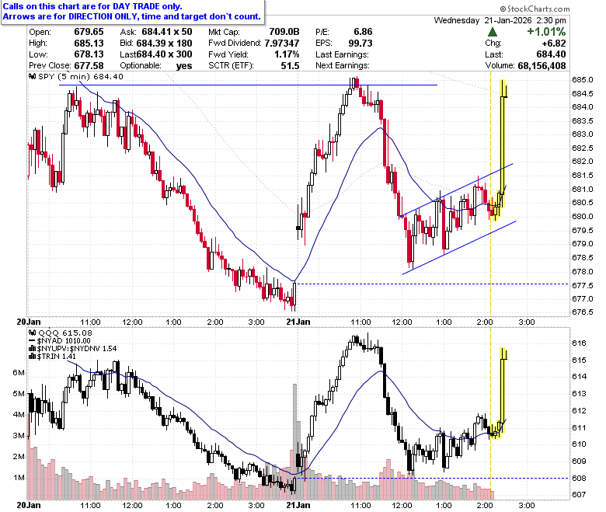The image size is (606, 512).
Task: Click the blue horizontal resistance line near 684.8
Action: pyautogui.click(x=248, y=85)
